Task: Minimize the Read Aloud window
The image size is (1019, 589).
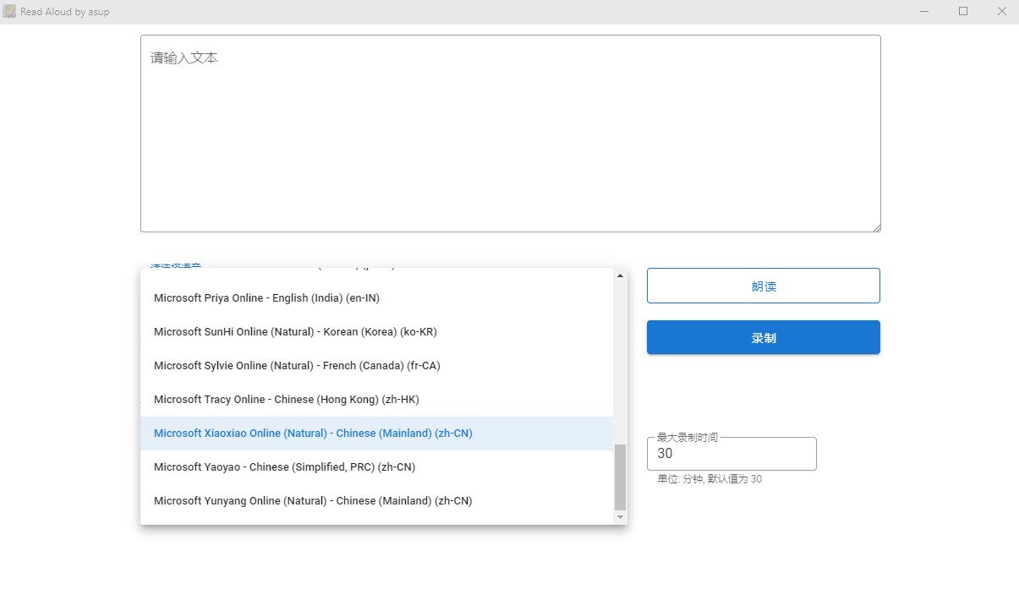Action: tap(924, 12)
